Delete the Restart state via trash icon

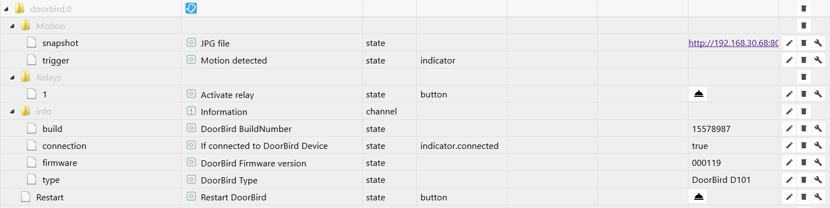tap(804, 197)
